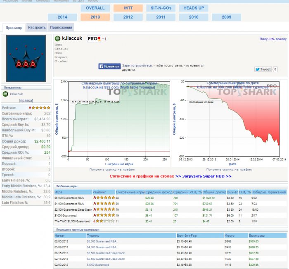289x269 pixels.
Task: Click Получить ссылку на график under the left chart
Action: 111,169
